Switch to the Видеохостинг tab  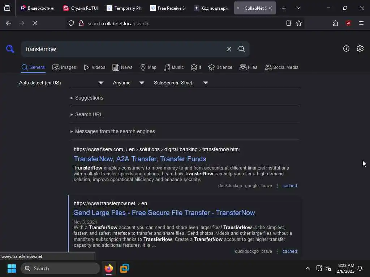pyautogui.click(x=37, y=8)
